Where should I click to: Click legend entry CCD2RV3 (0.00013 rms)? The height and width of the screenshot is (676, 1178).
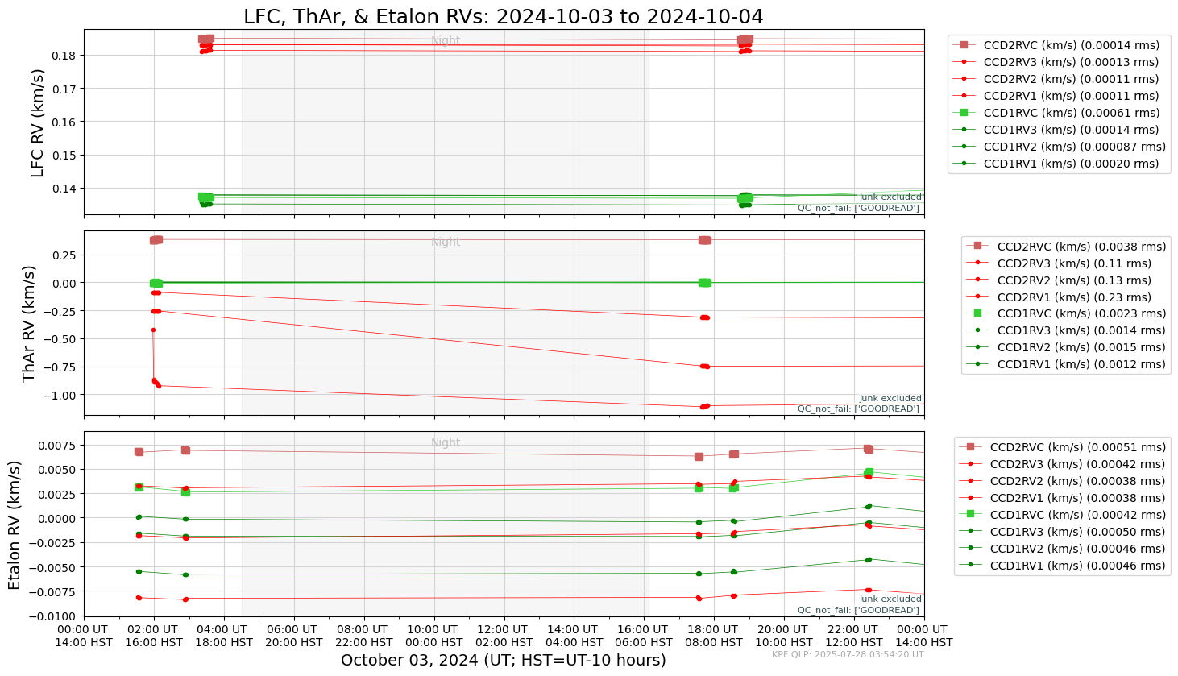[x=1057, y=62]
